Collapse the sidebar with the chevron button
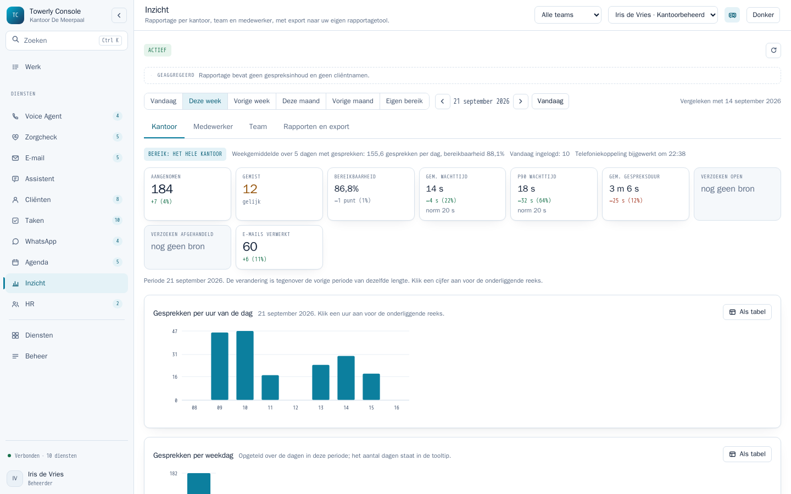The image size is (791, 494). tap(119, 15)
